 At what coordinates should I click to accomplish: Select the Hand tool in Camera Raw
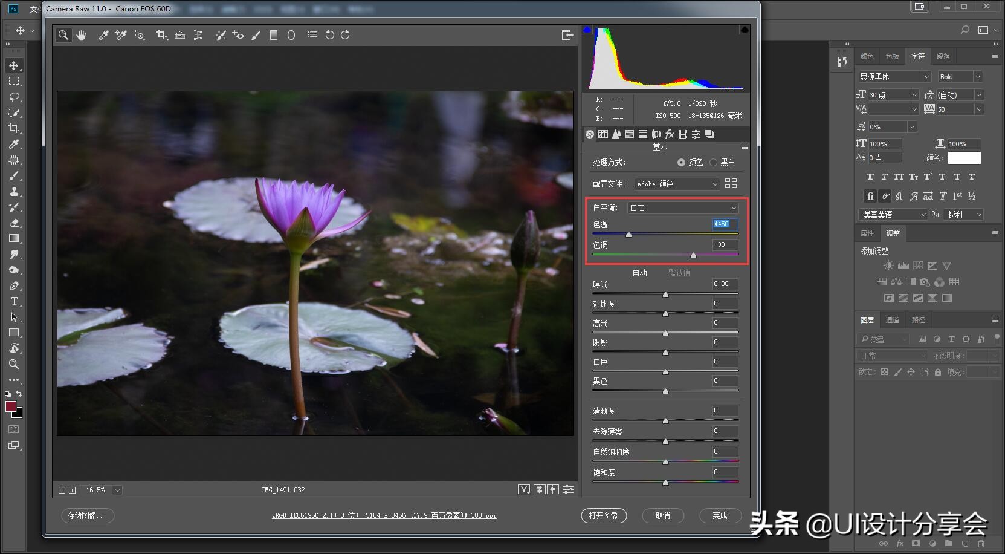click(81, 35)
